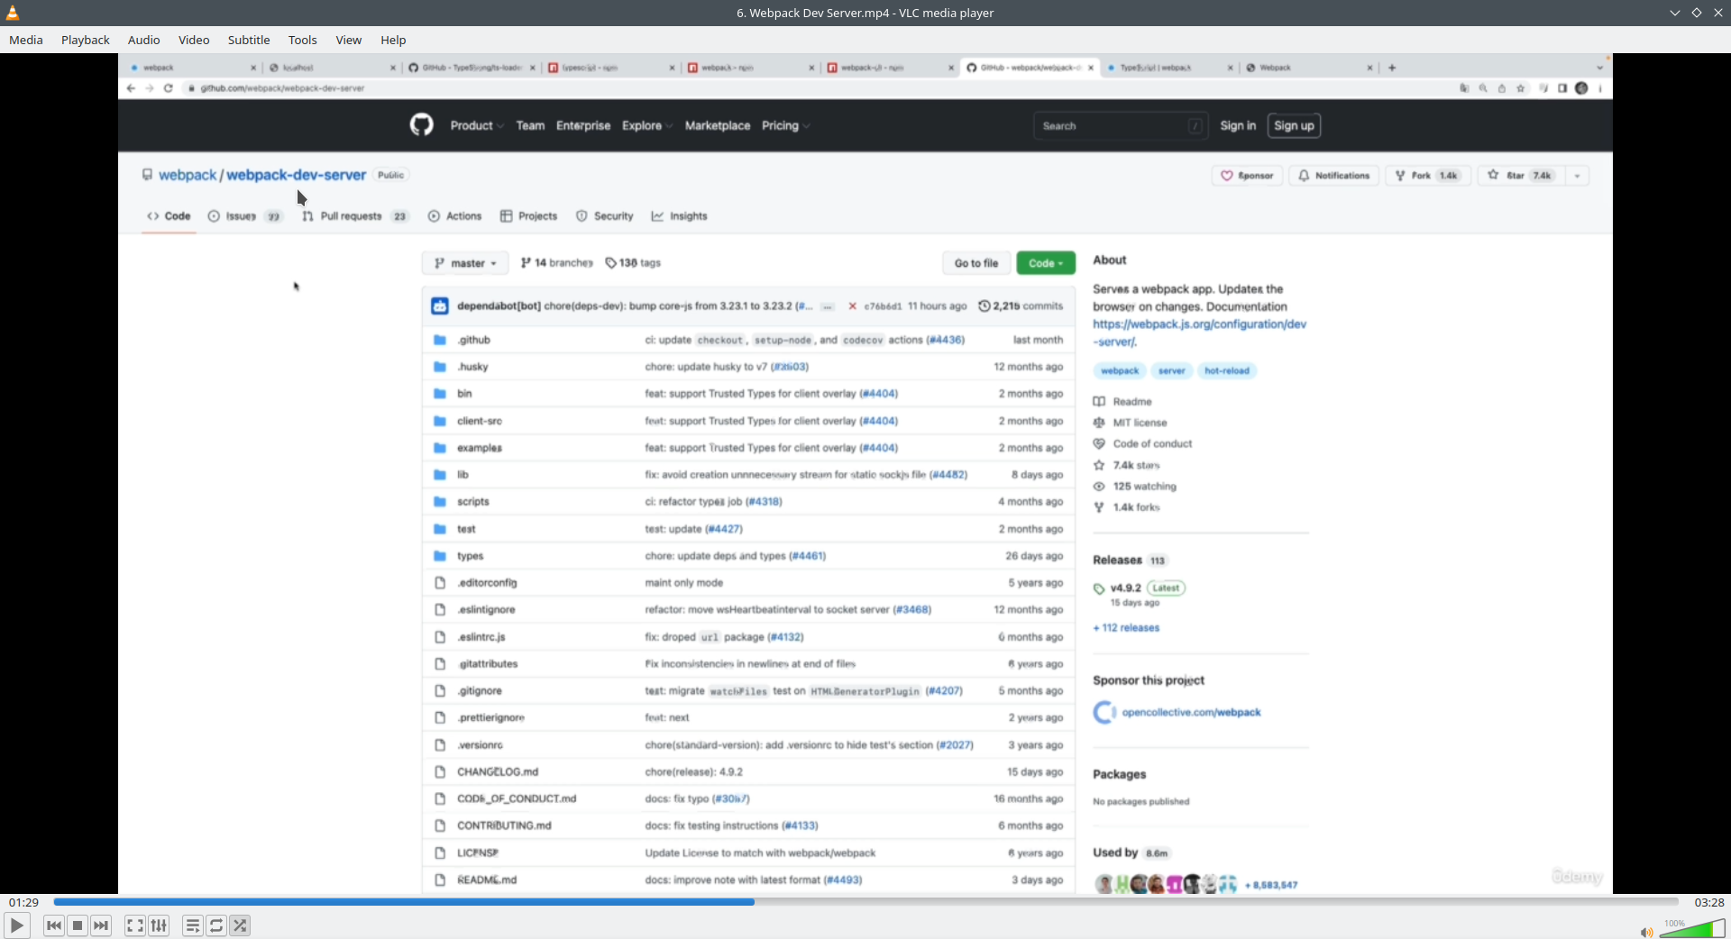Click the 138 tags link
Image resolution: width=1731 pixels, height=939 pixels.
click(633, 263)
